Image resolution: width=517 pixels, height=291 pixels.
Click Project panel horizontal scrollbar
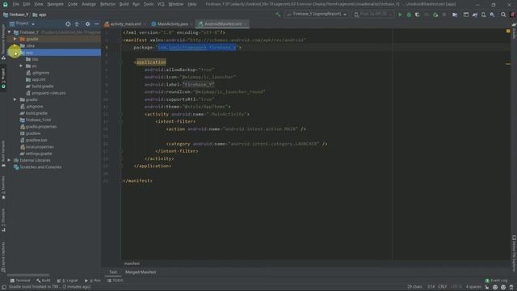click(28, 275)
